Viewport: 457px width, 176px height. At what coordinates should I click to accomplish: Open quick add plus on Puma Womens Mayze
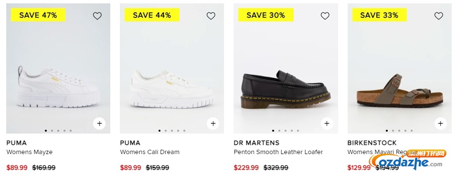[x=99, y=124]
